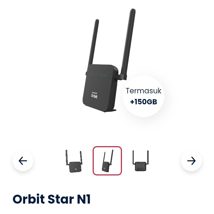Select the highlighted side-view router thumbnail
This screenshot has height=214, width=214.
pyautogui.click(x=107, y=160)
